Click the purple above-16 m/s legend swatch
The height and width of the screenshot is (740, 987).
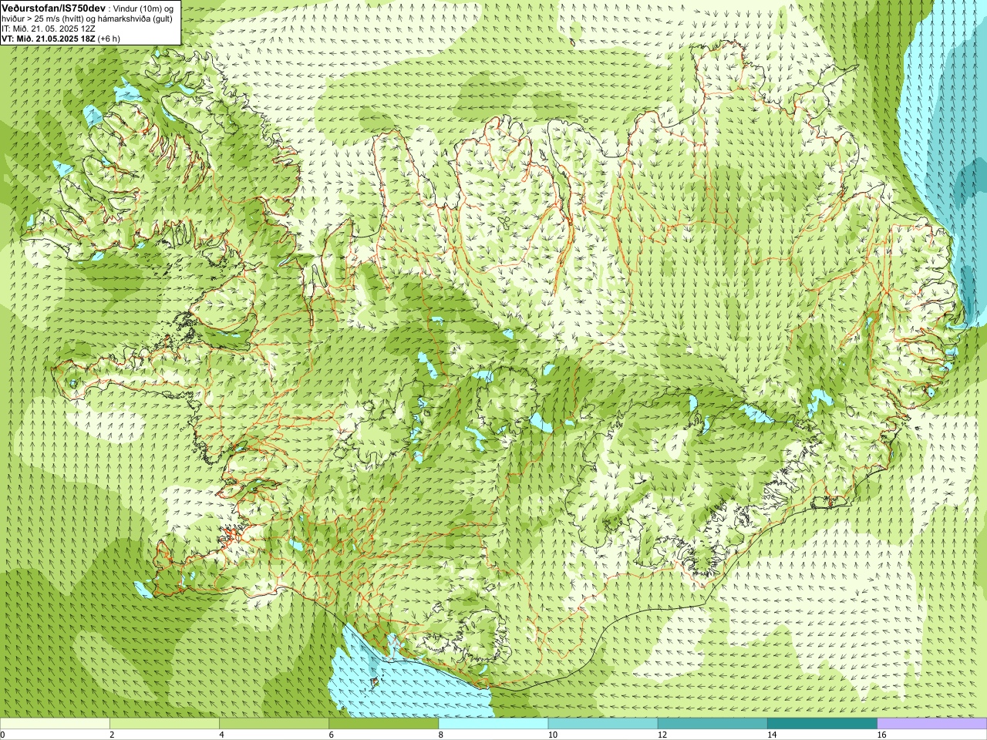click(x=931, y=724)
